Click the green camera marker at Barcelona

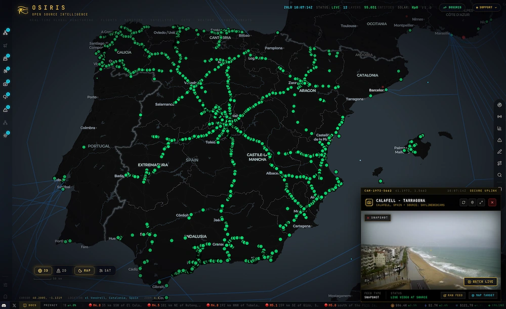point(386,90)
